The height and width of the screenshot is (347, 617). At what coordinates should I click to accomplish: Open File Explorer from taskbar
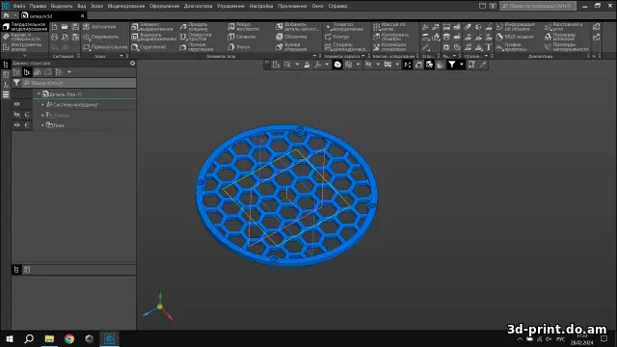49,338
